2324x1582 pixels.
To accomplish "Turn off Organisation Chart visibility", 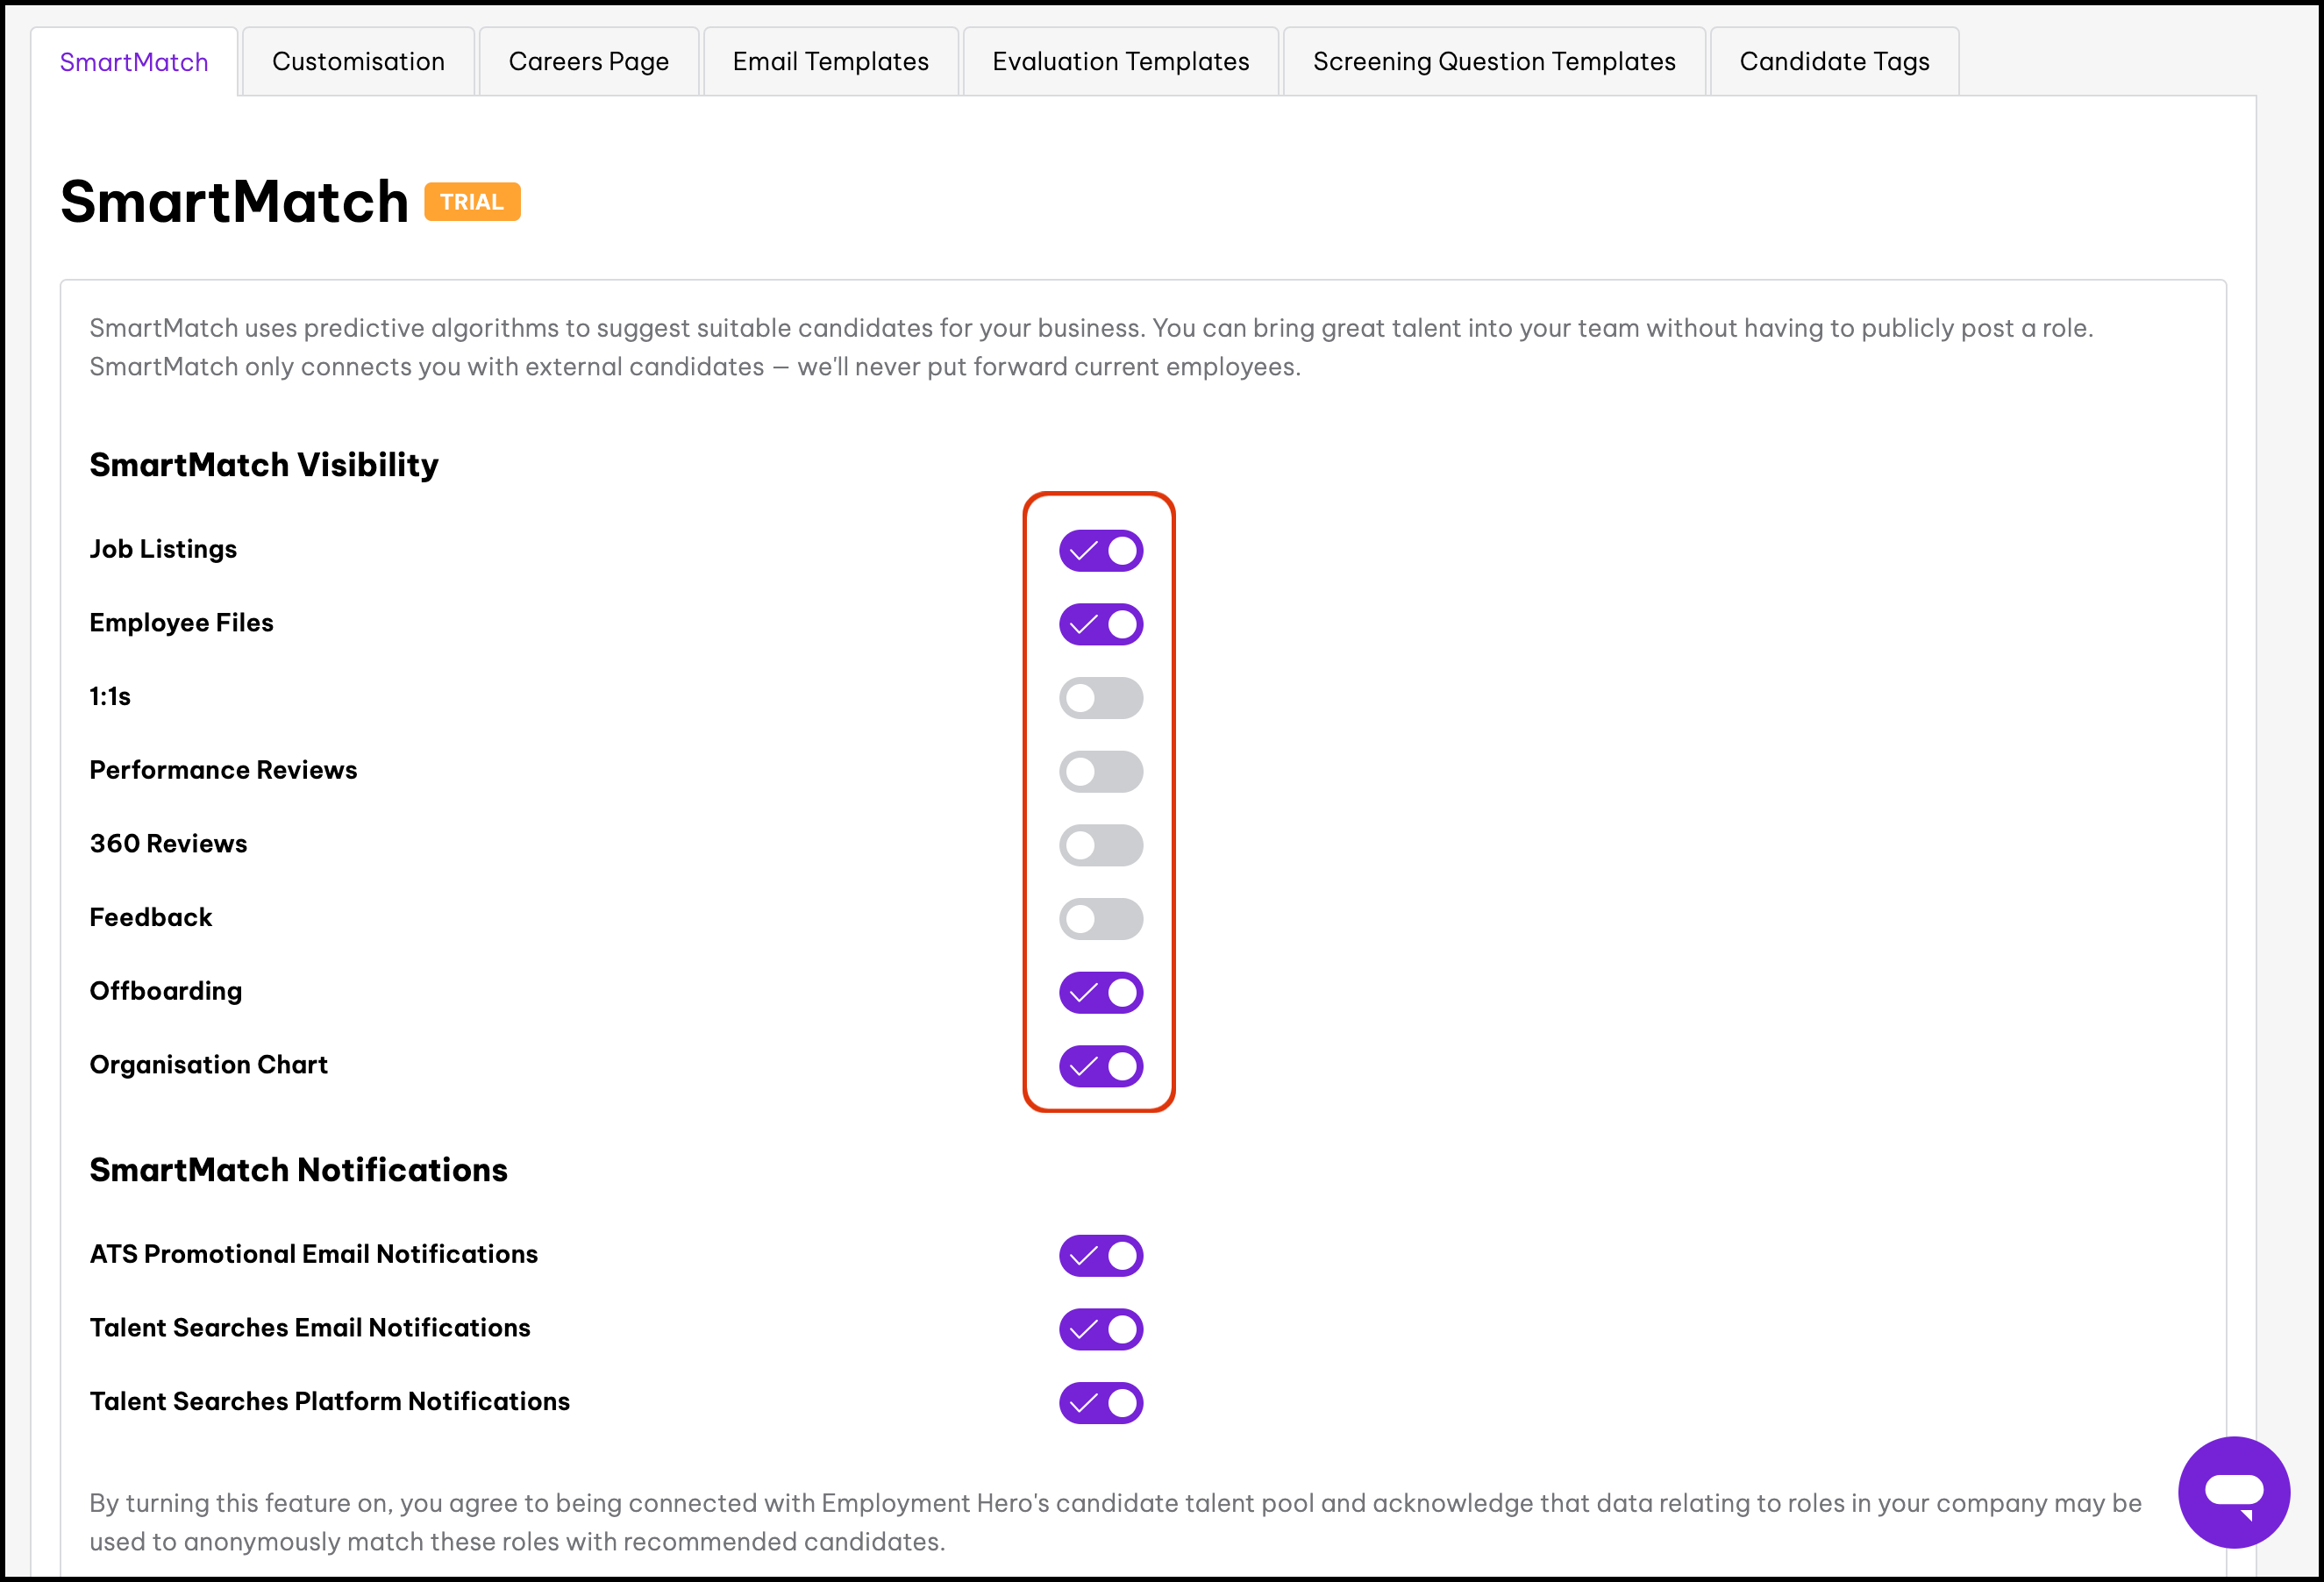I will pyautogui.click(x=1100, y=1066).
